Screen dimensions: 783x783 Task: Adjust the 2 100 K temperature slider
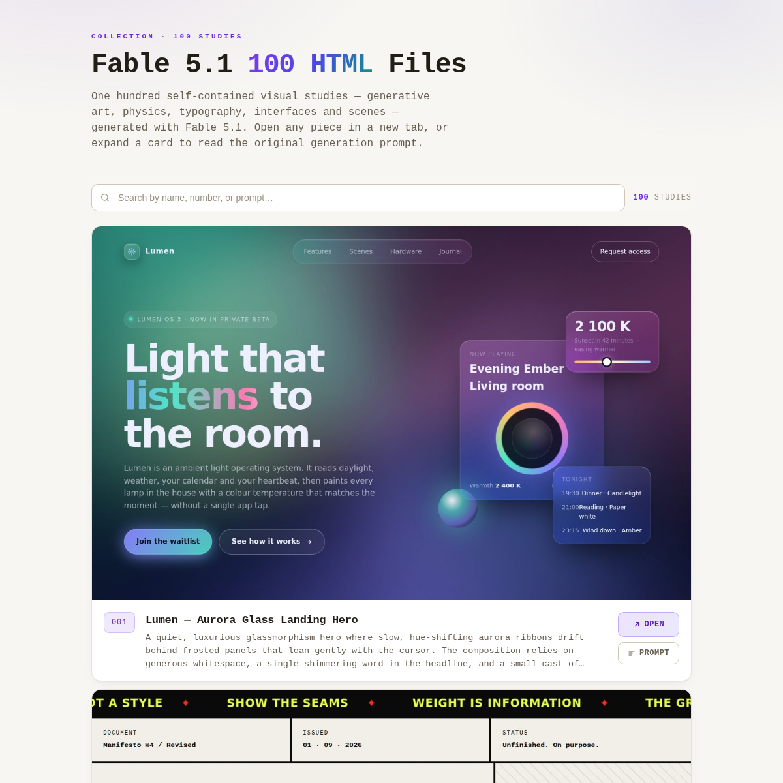point(612,361)
